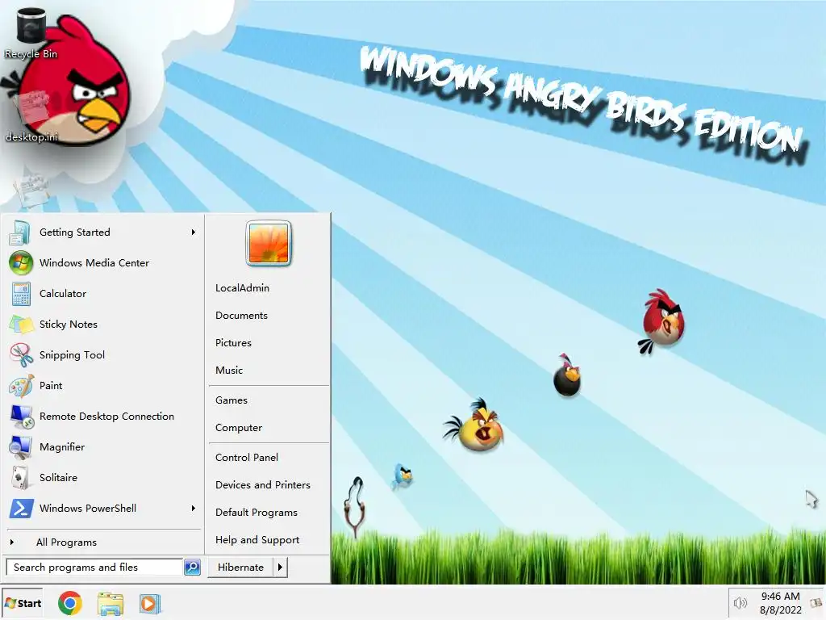Open Music from the Start menu

[x=229, y=370]
